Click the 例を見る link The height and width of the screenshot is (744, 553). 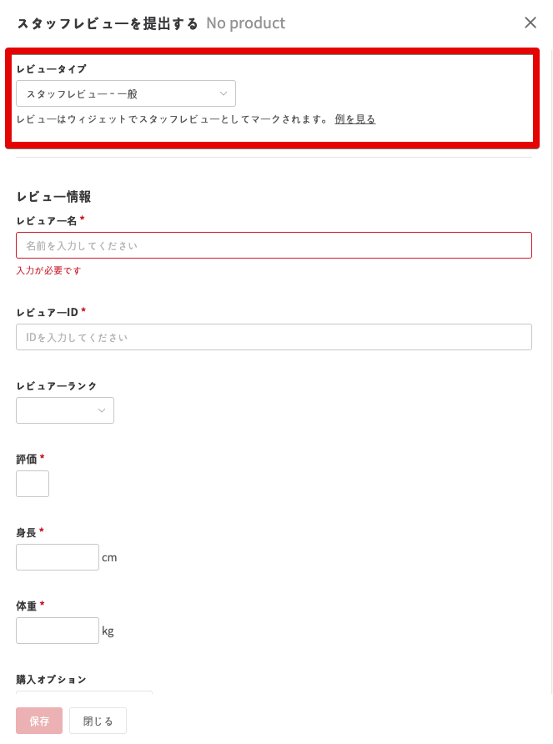pos(355,119)
